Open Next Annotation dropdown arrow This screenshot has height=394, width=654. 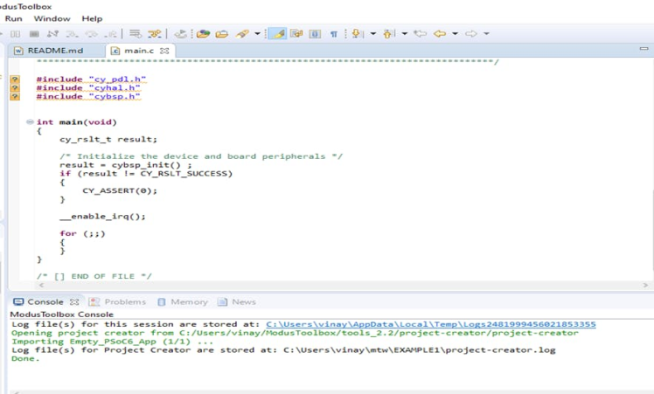(x=373, y=34)
